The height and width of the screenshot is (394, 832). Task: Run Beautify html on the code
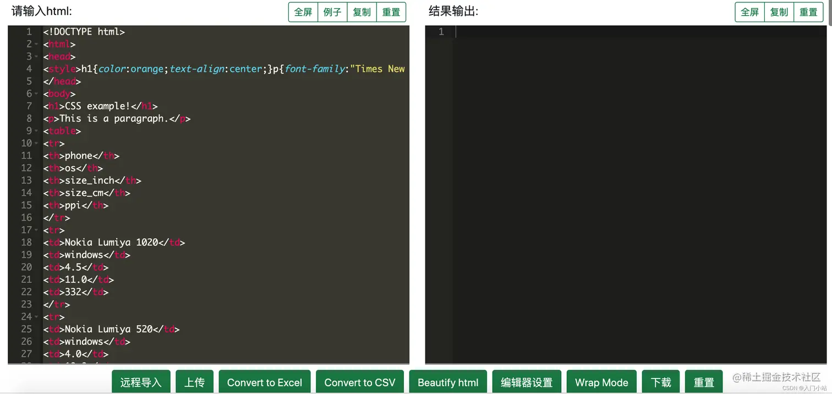pos(448,382)
